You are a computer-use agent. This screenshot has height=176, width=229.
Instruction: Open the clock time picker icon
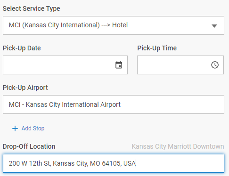click(x=215, y=65)
